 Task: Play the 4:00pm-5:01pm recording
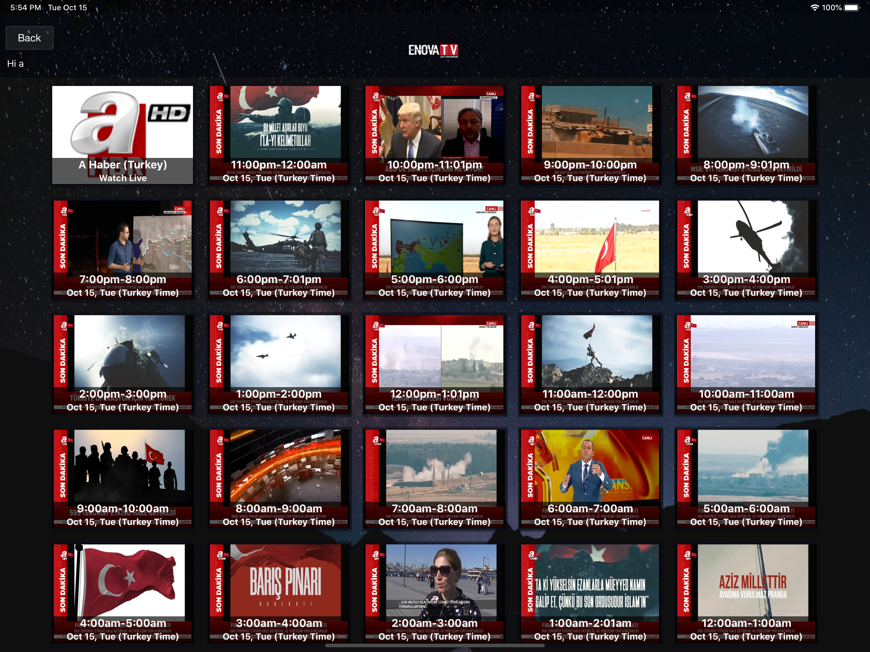pos(590,250)
